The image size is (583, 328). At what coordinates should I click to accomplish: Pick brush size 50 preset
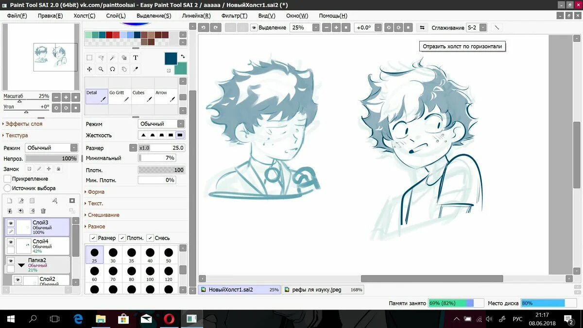tap(169, 255)
